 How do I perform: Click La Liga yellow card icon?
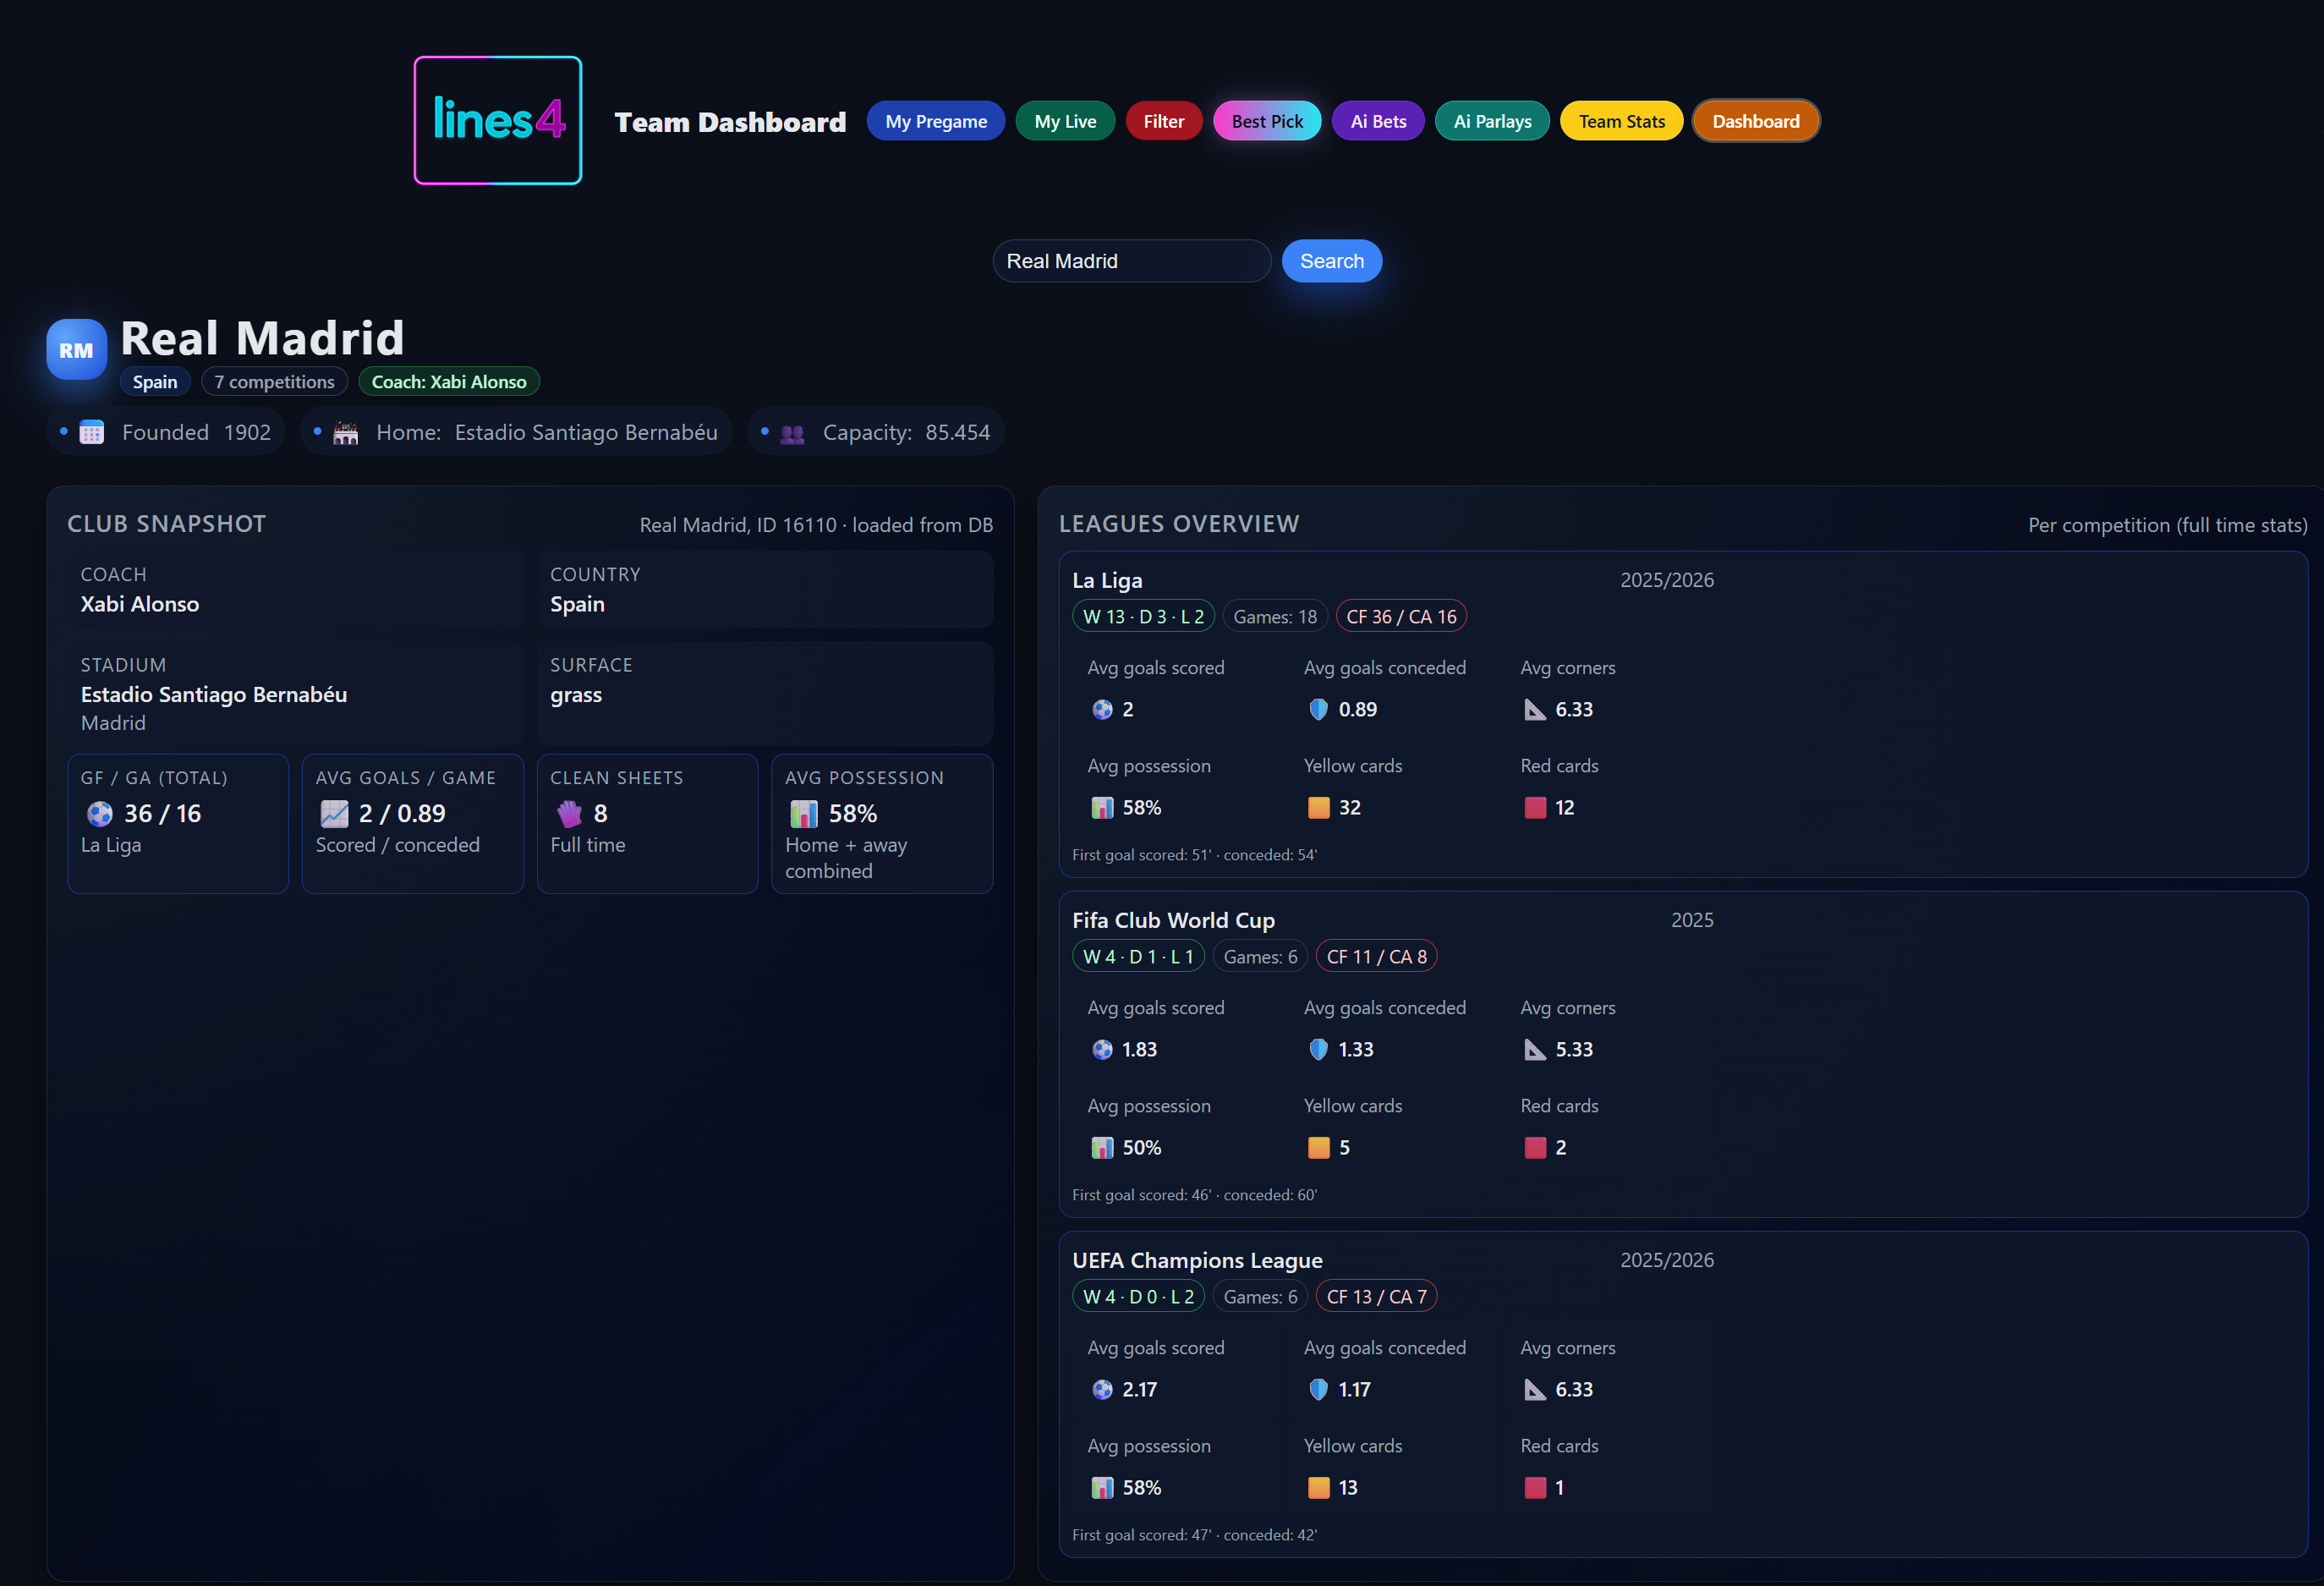point(1318,807)
